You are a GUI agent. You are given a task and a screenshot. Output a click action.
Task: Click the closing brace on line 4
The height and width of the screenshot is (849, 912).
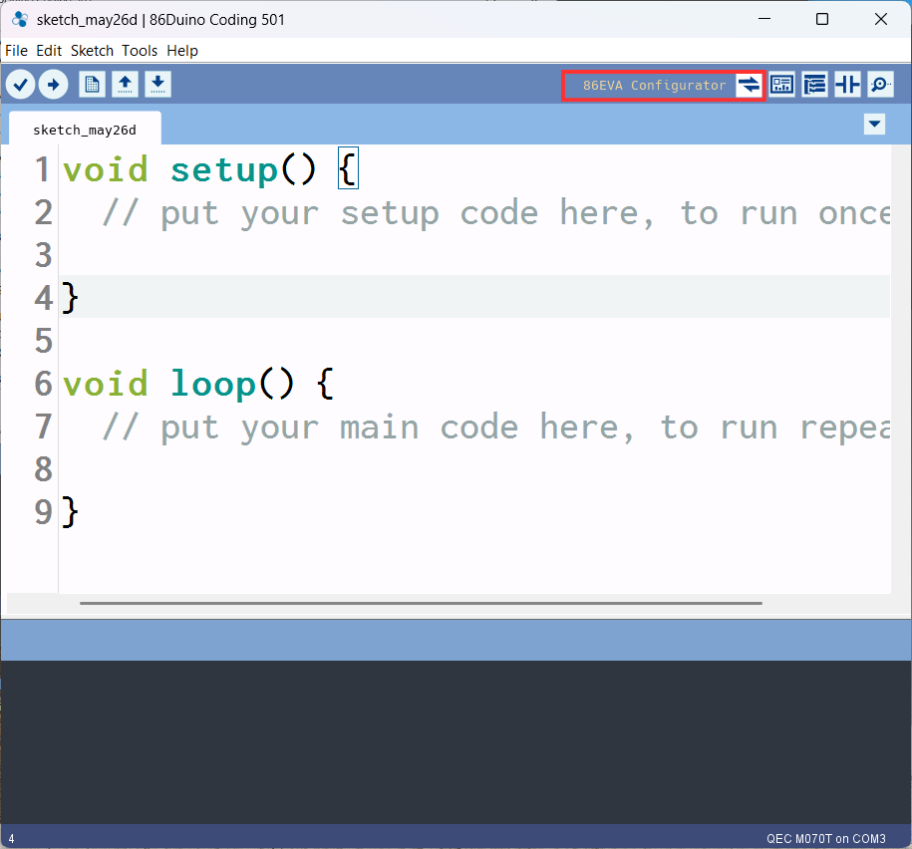[70, 298]
